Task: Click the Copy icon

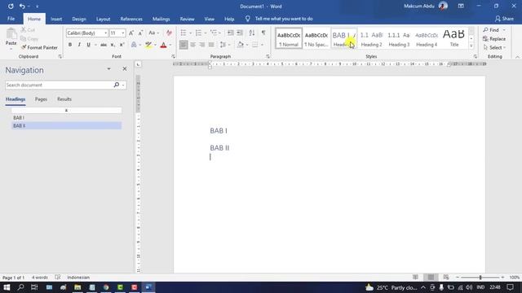Action: coord(24,39)
